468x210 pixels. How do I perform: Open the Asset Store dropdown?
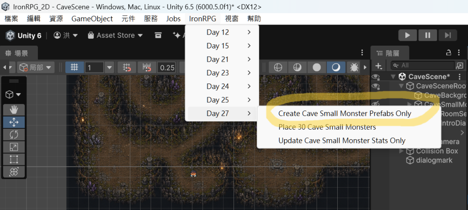115,36
